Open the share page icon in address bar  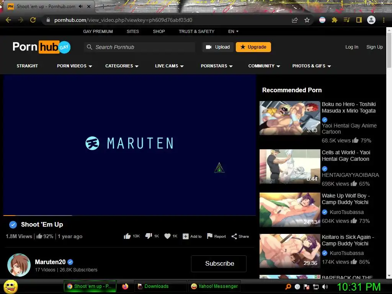[295, 20]
